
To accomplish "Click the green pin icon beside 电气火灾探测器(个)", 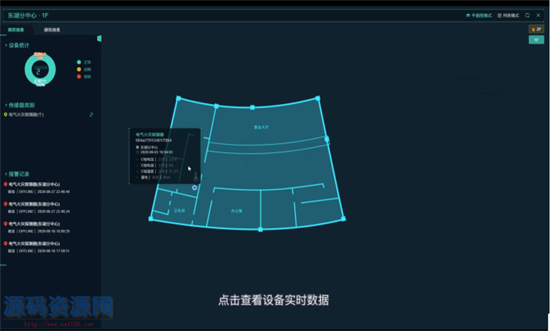I will [6, 115].
